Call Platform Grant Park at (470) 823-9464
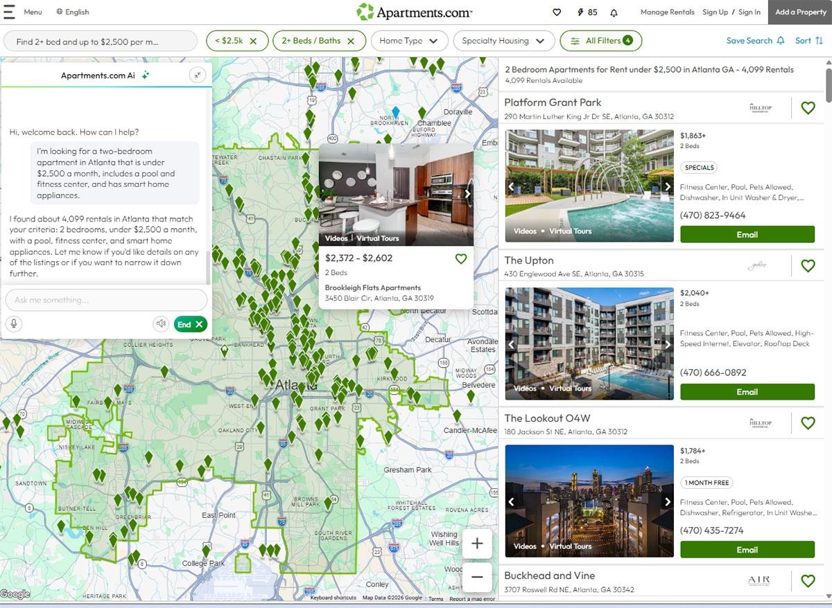832x608 pixels. [x=713, y=215]
